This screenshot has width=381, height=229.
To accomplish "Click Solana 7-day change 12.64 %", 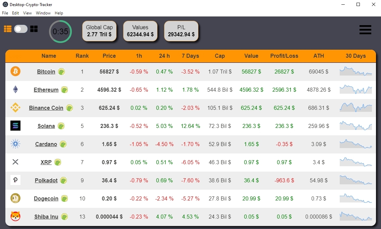I will pyautogui.click(x=190, y=126).
